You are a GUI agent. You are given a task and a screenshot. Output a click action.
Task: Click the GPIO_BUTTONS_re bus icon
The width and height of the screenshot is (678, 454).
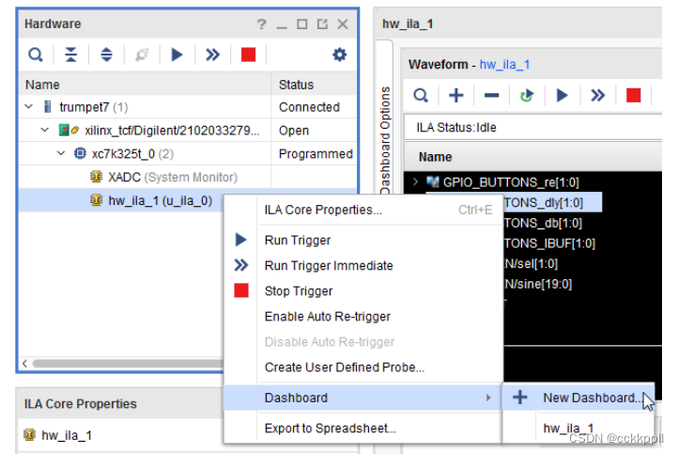tap(432, 181)
